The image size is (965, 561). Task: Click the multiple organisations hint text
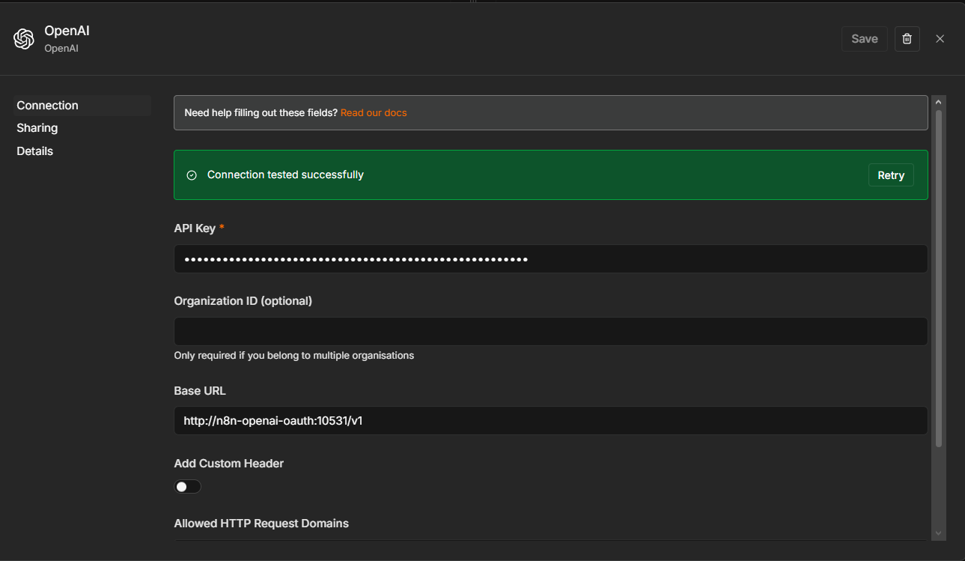(x=294, y=356)
